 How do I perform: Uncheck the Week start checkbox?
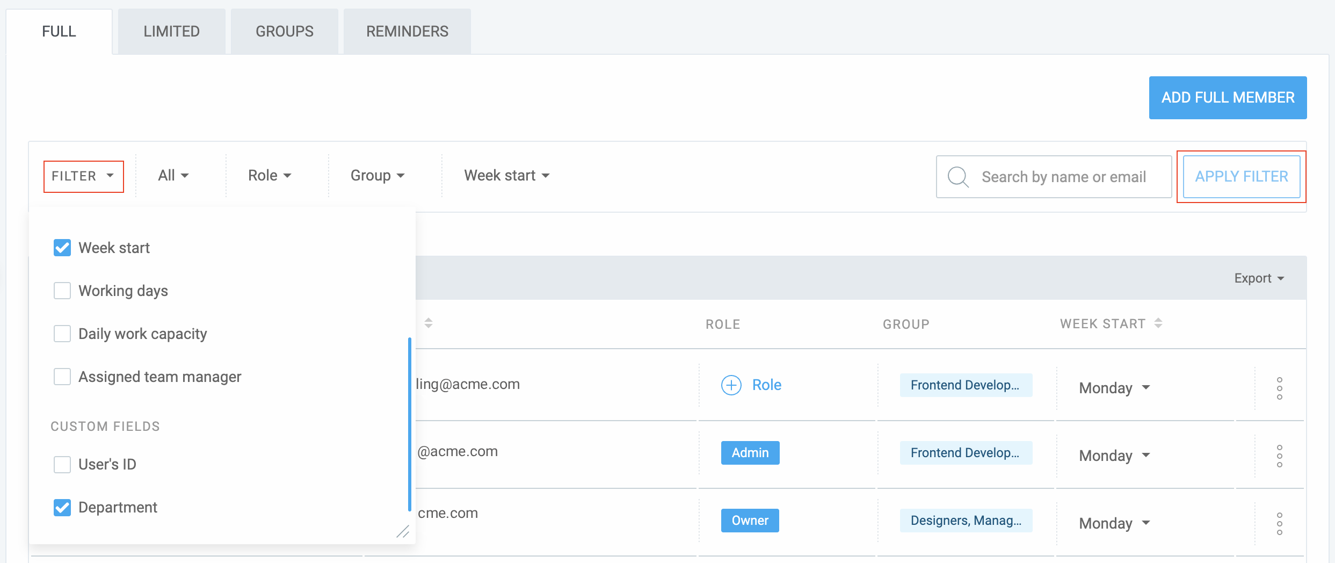62,248
